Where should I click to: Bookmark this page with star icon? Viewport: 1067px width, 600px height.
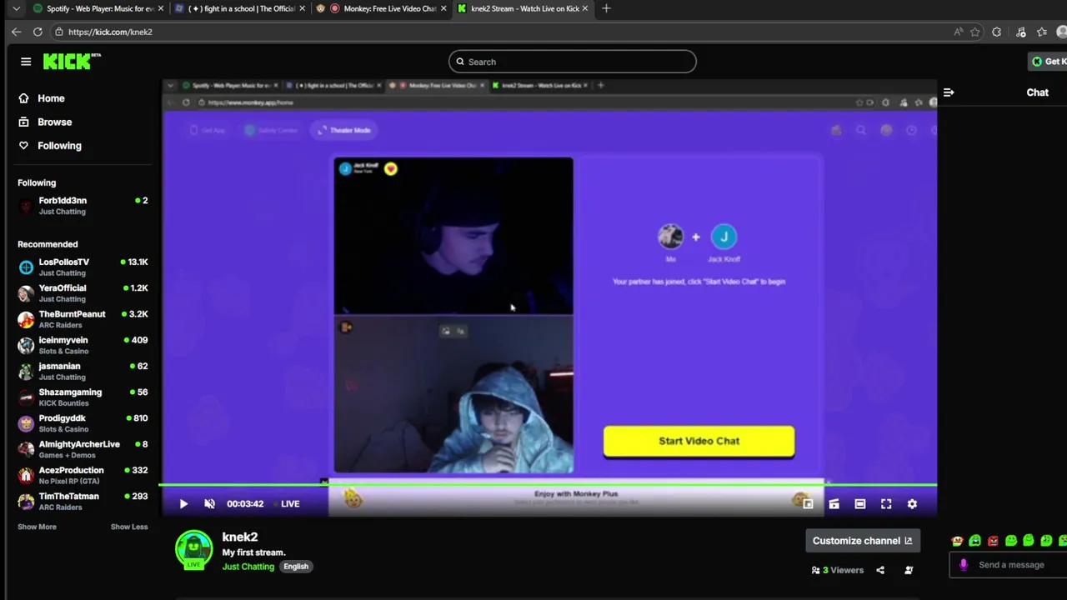click(975, 32)
